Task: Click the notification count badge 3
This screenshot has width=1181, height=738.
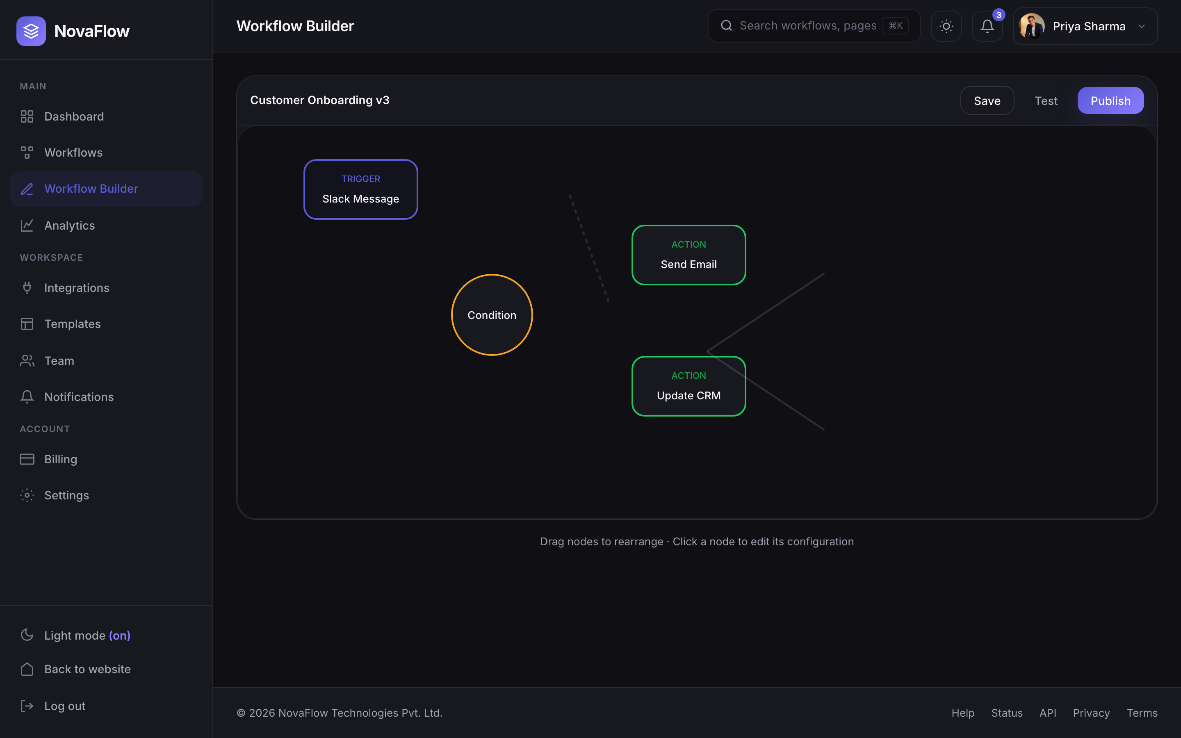Action: pyautogui.click(x=999, y=15)
